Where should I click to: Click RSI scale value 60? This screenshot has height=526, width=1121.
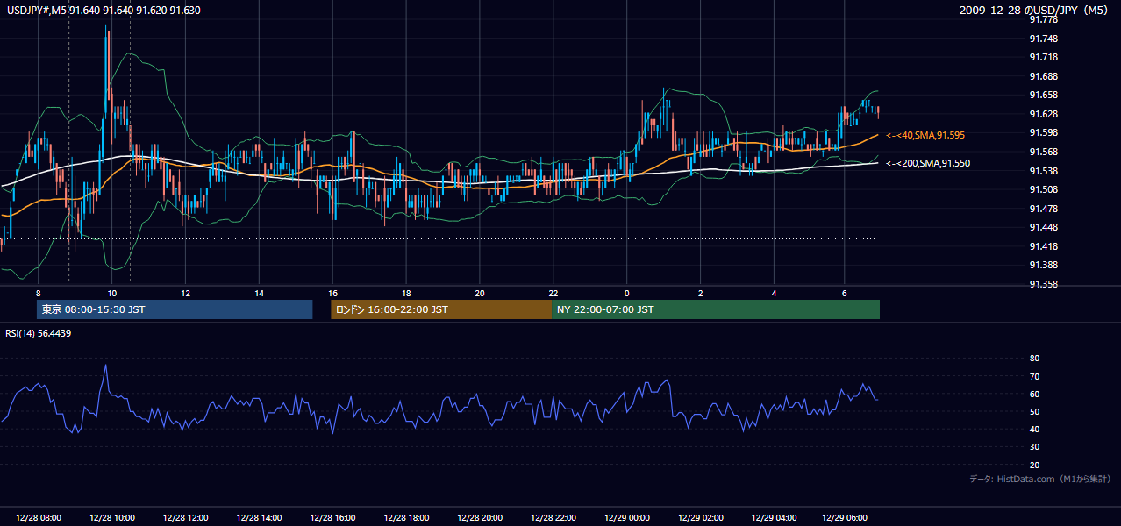point(1034,394)
